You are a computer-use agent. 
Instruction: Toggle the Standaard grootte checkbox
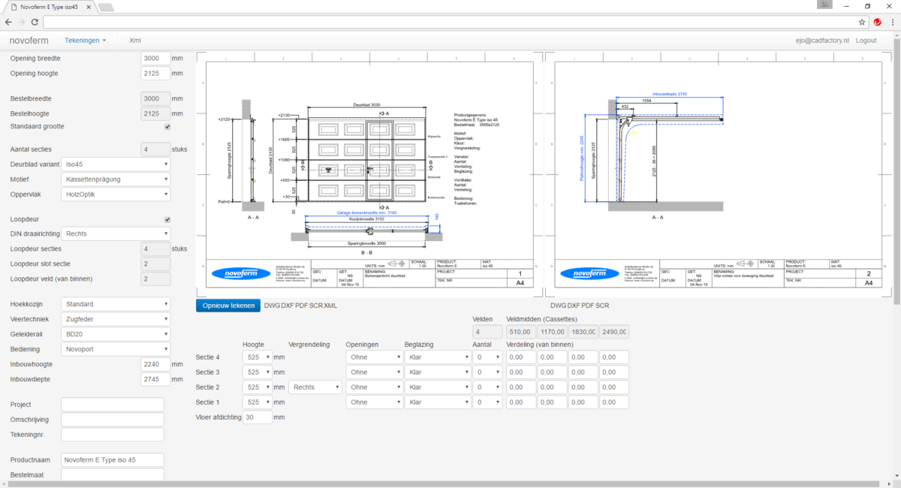[x=167, y=126]
